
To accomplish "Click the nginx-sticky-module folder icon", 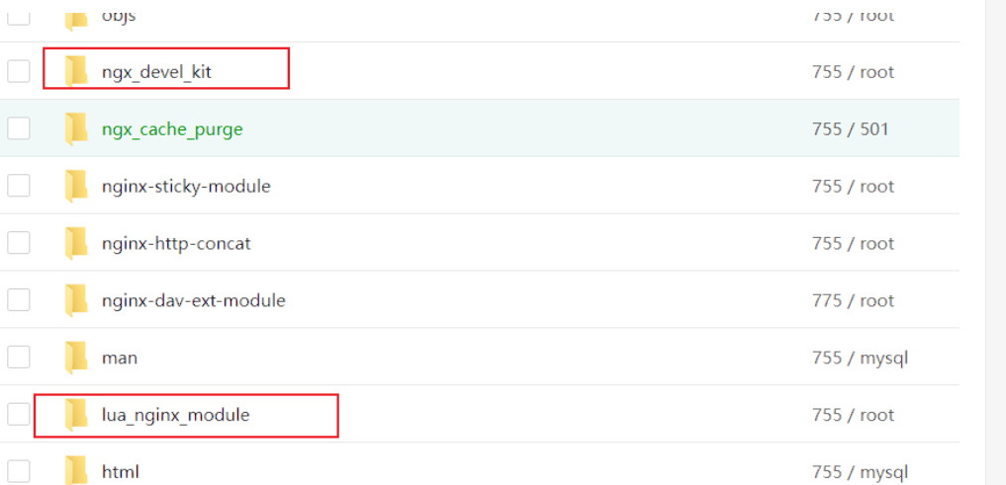I will coord(76,187).
